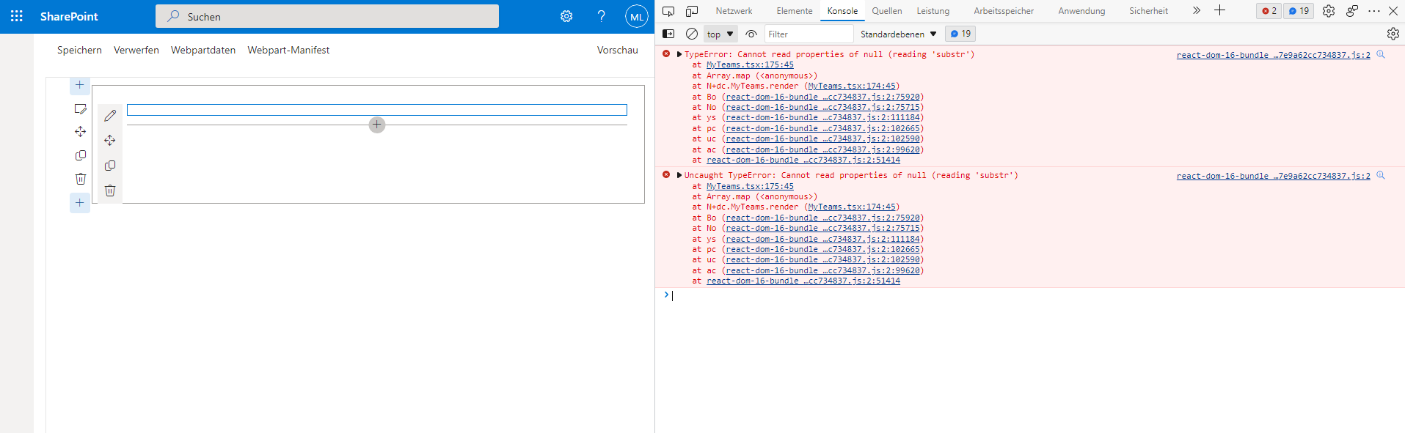The height and width of the screenshot is (433, 1405).
Task: Switch to the Quellen tab
Action: pyautogui.click(x=887, y=11)
